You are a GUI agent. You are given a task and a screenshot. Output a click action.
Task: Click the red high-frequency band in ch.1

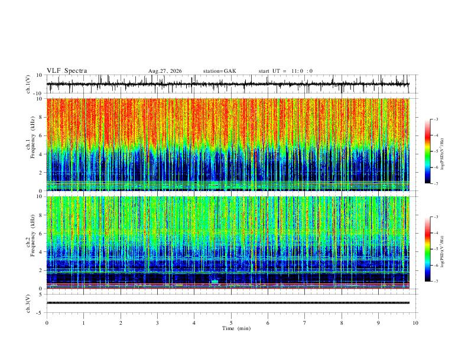(228, 121)
